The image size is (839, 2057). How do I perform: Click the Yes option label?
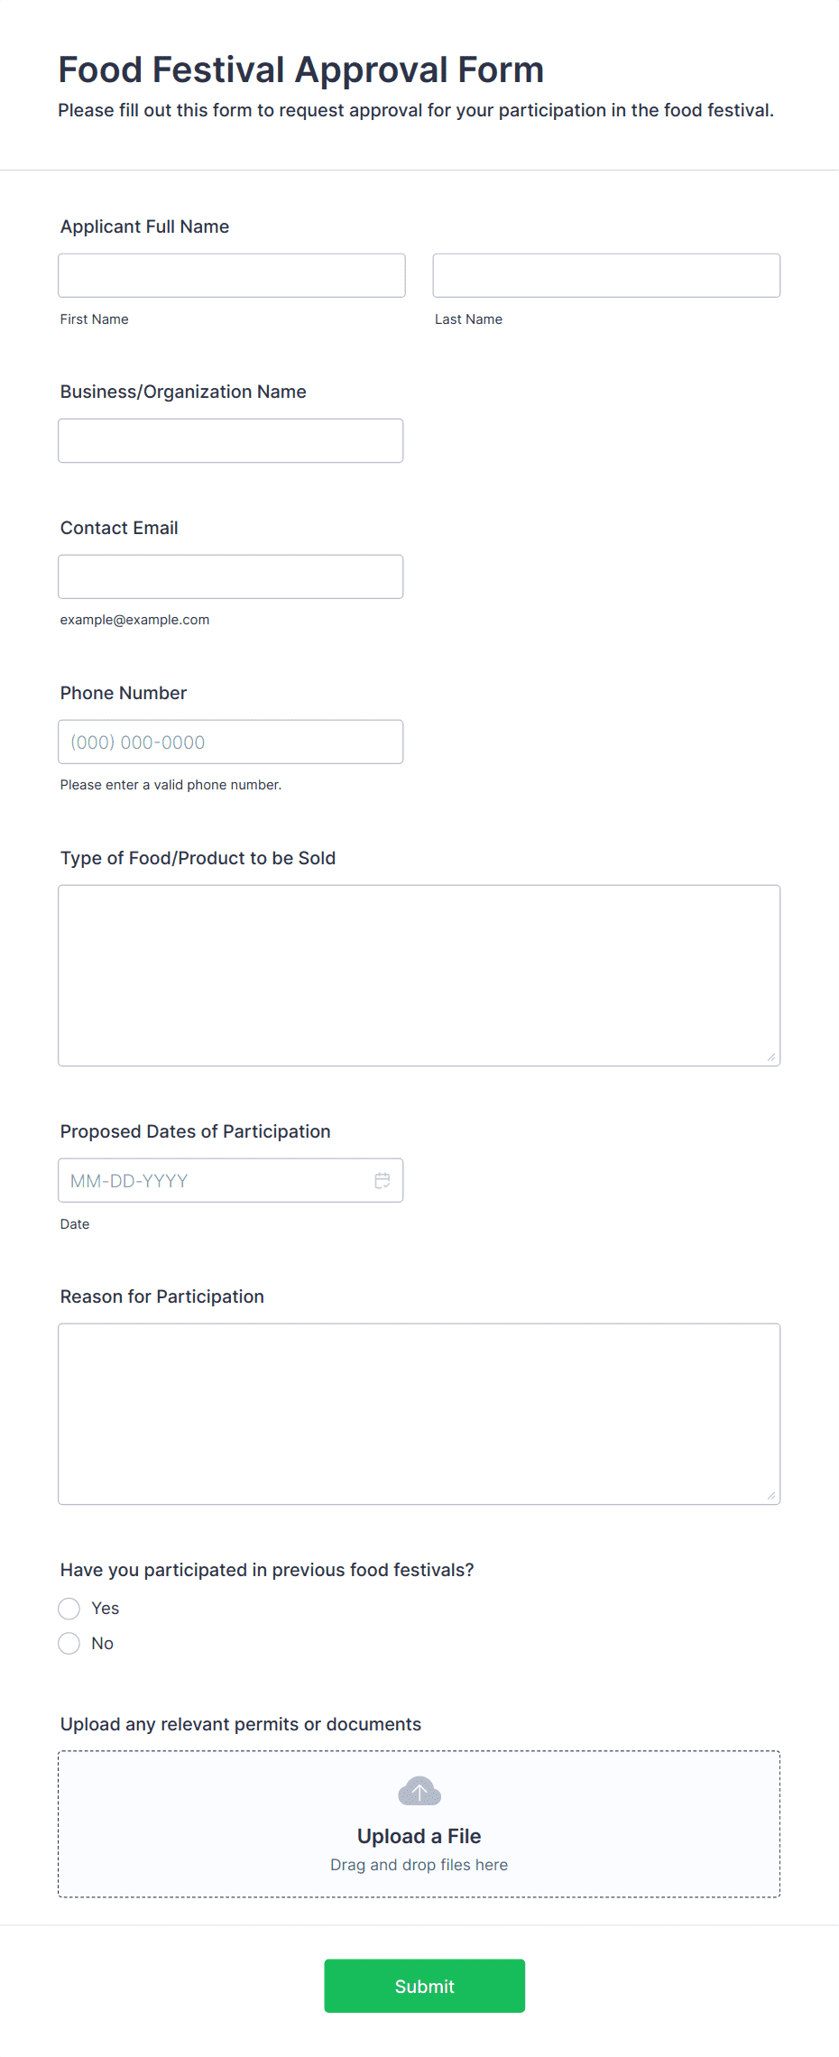pos(106,1608)
